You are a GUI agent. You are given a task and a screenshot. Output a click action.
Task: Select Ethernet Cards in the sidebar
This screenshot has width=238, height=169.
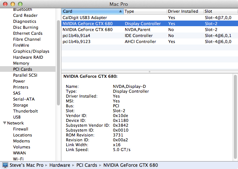point(28,33)
